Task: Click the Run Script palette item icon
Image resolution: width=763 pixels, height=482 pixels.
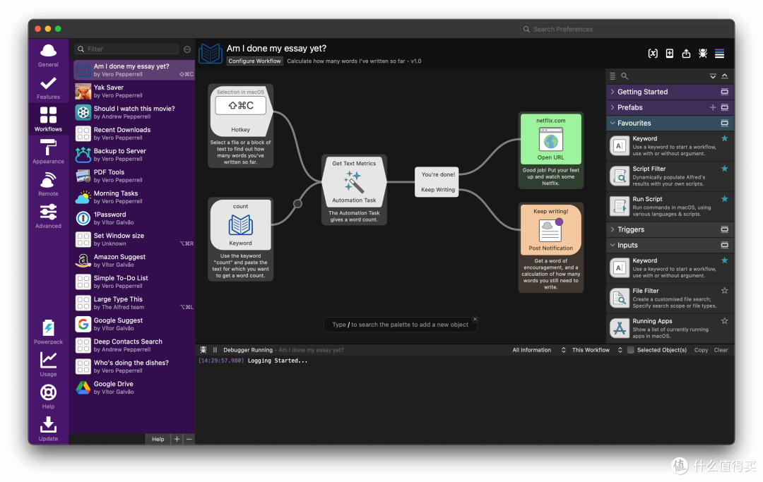Action: point(620,206)
